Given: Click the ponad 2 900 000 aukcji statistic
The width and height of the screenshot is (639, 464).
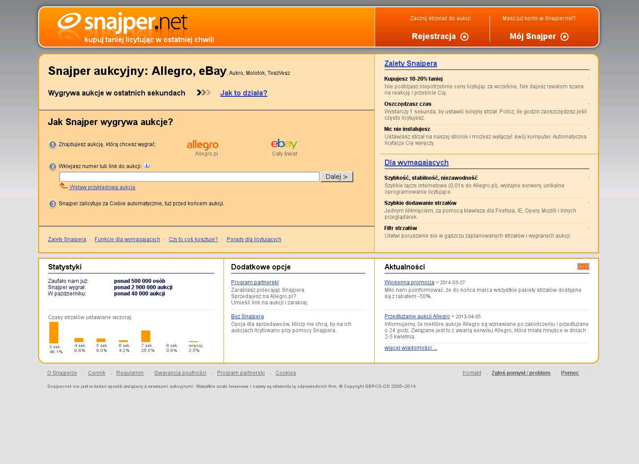Looking at the screenshot, I should (143, 287).
